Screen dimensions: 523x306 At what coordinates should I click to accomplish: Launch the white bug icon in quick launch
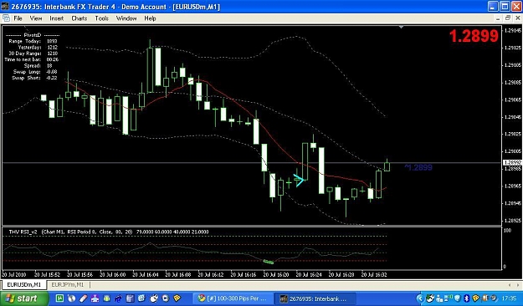tap(153, 298)
